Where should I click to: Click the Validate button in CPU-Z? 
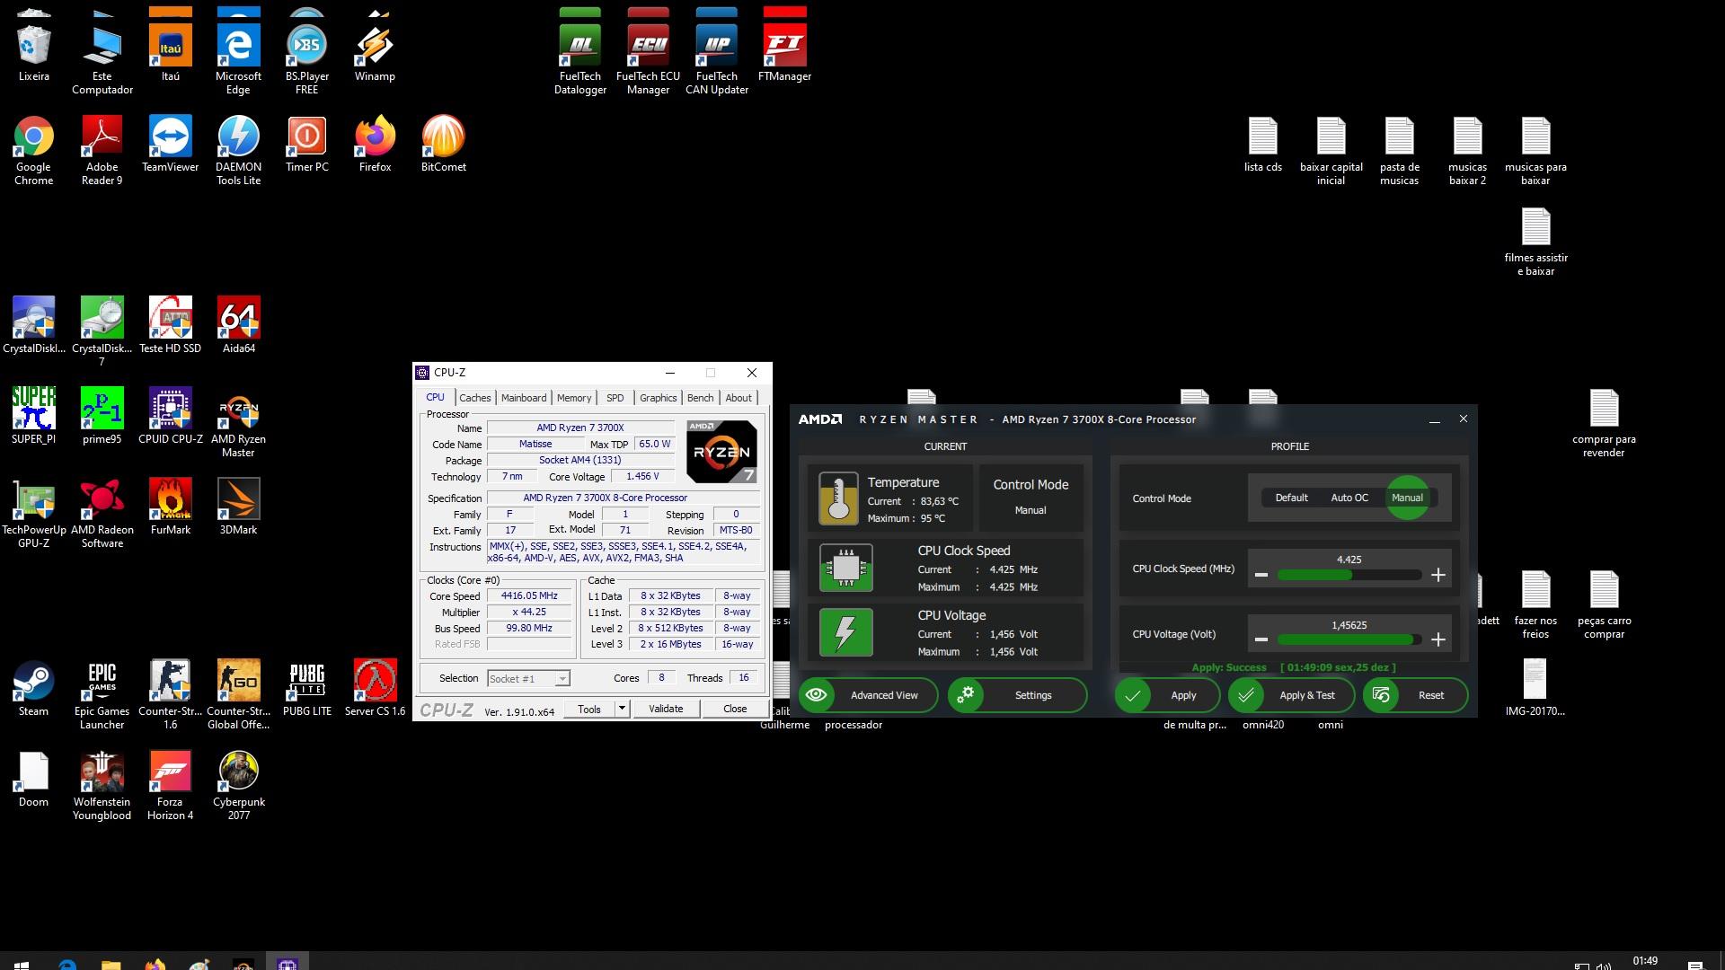666,709
